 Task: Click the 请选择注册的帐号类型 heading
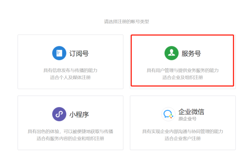(126, 22)
